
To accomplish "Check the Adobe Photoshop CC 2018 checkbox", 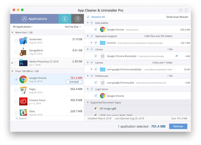I will tap(16, 63).
